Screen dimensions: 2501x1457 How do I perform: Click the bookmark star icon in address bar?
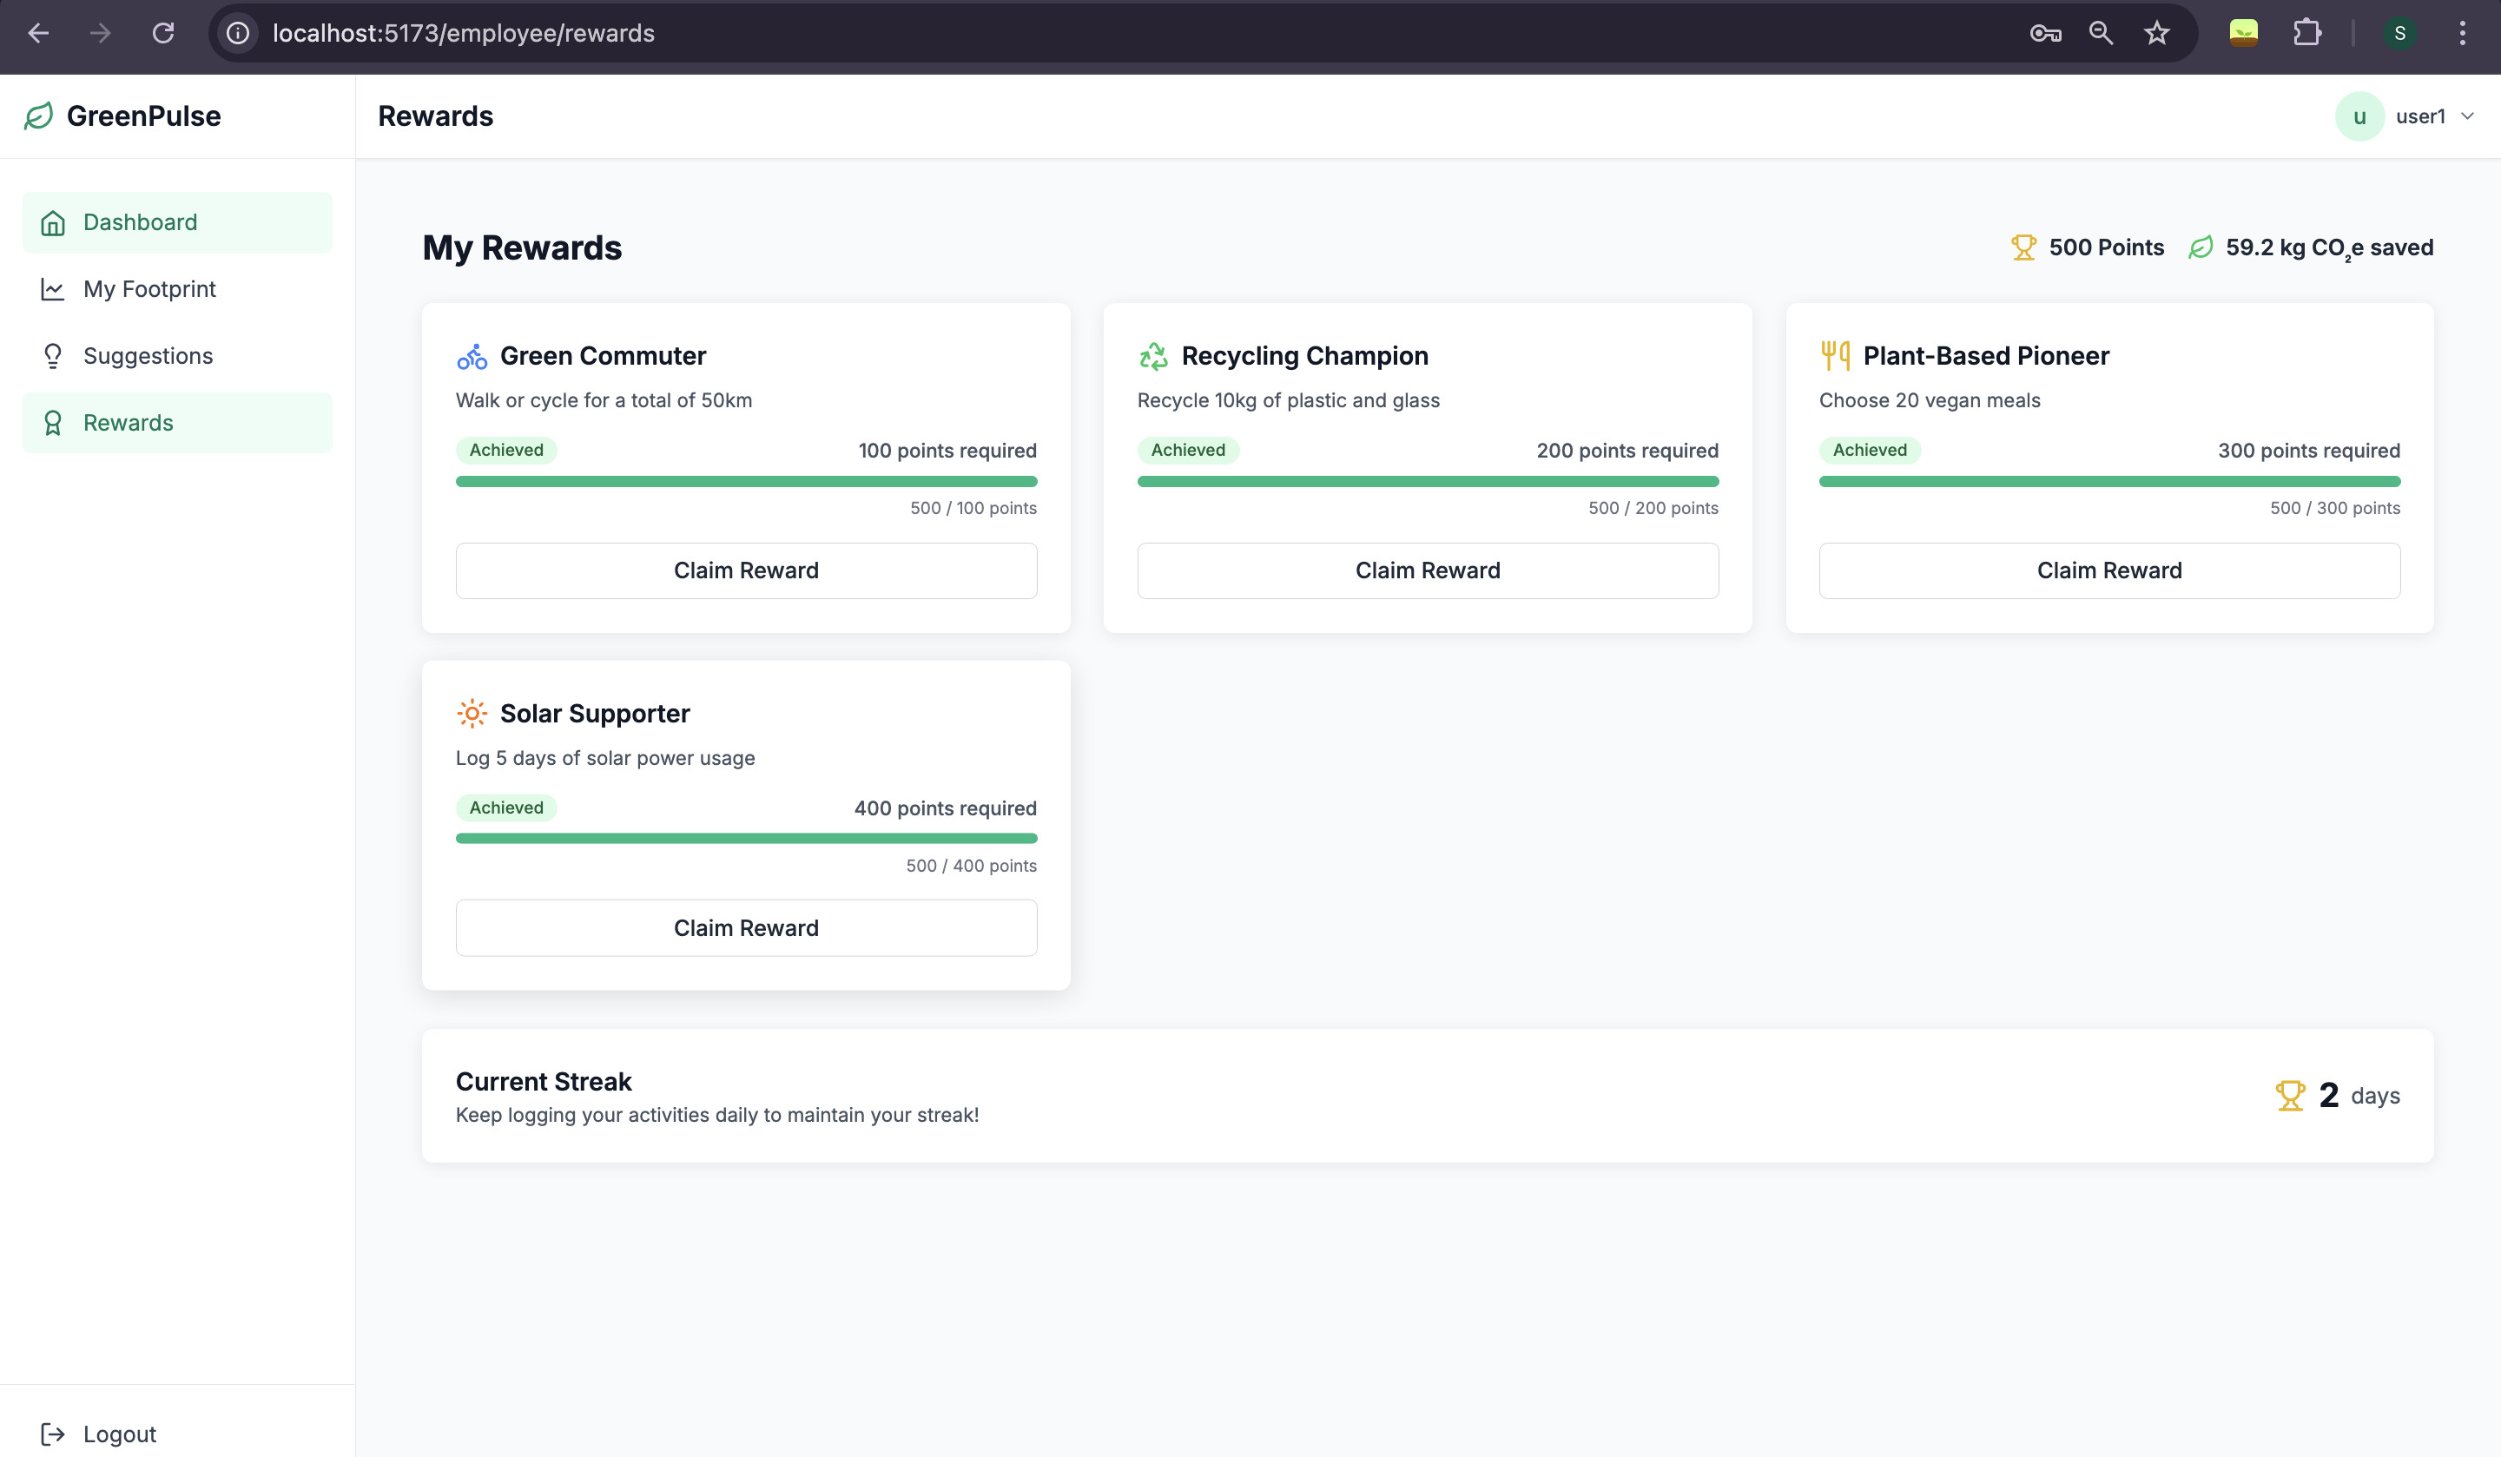tap(2156, 34)
